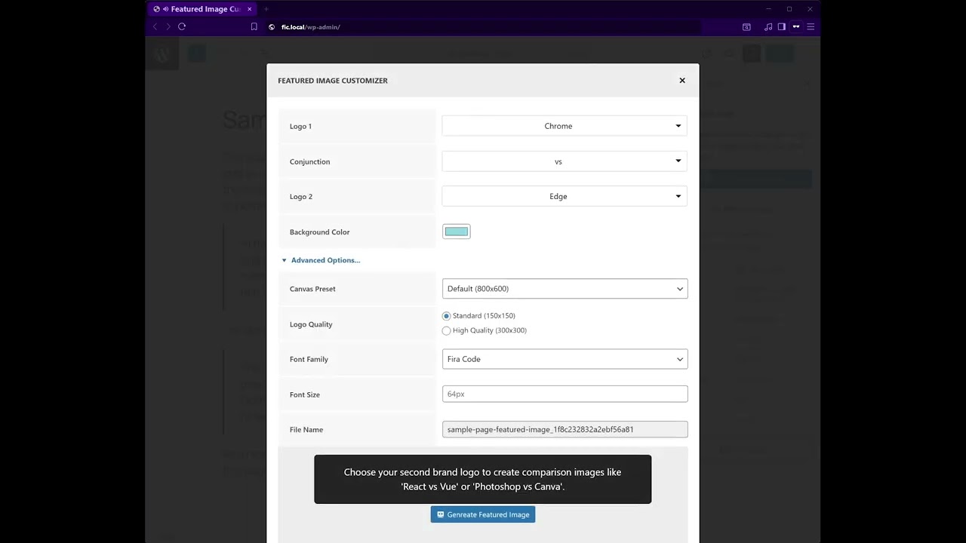Click the tab audio speaker icon
The height and width of the screenshot is (543, 966).
165,9
